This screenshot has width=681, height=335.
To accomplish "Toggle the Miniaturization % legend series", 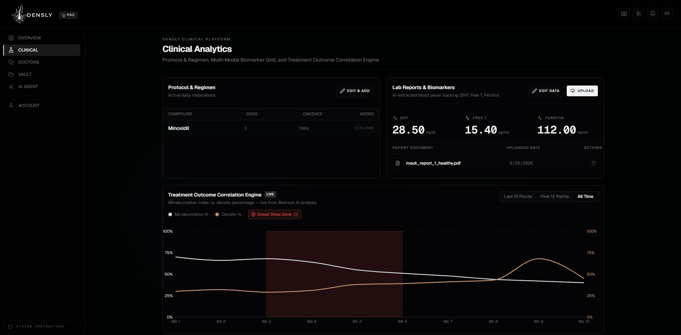I will (188, 214).
